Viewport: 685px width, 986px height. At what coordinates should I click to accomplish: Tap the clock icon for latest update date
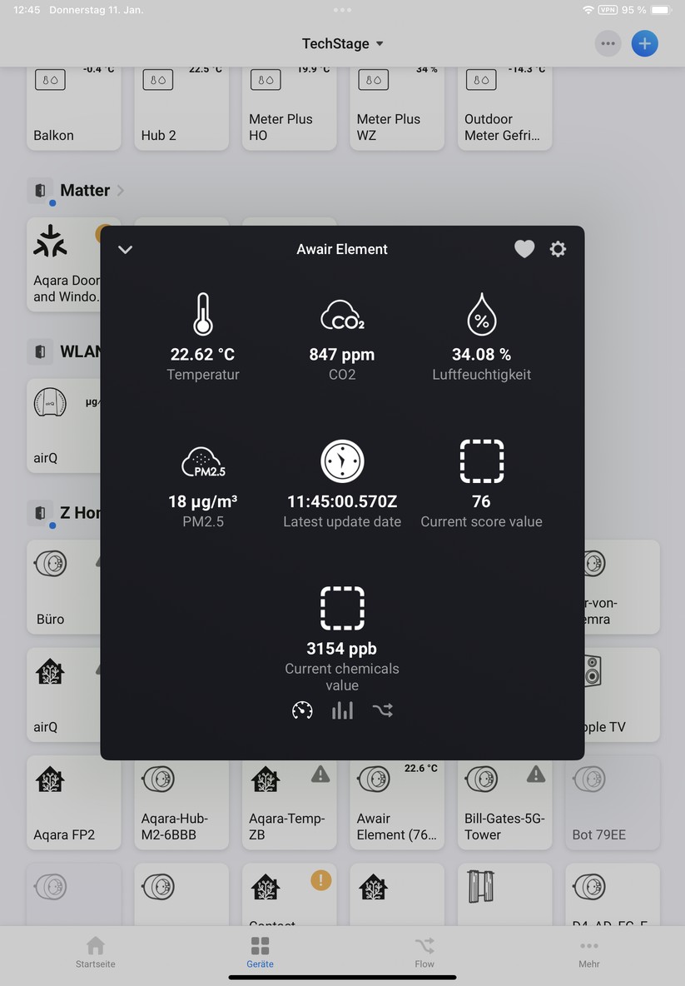pos(342,461)
